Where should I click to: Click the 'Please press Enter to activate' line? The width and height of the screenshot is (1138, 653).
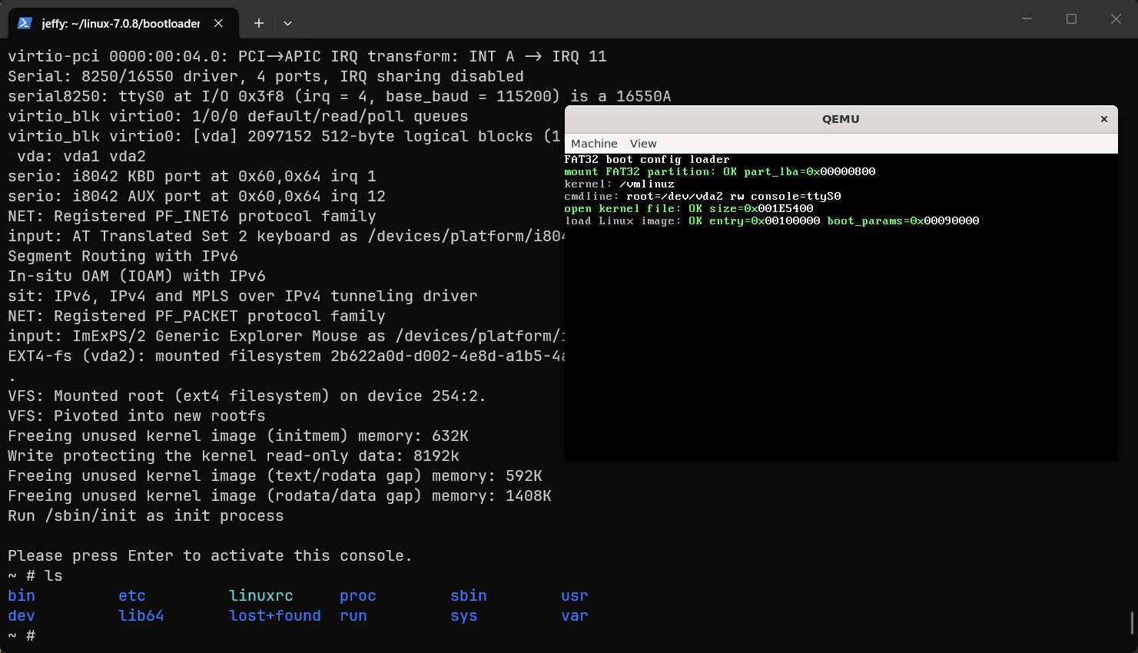pyautogui.click(x=210, y=556)
